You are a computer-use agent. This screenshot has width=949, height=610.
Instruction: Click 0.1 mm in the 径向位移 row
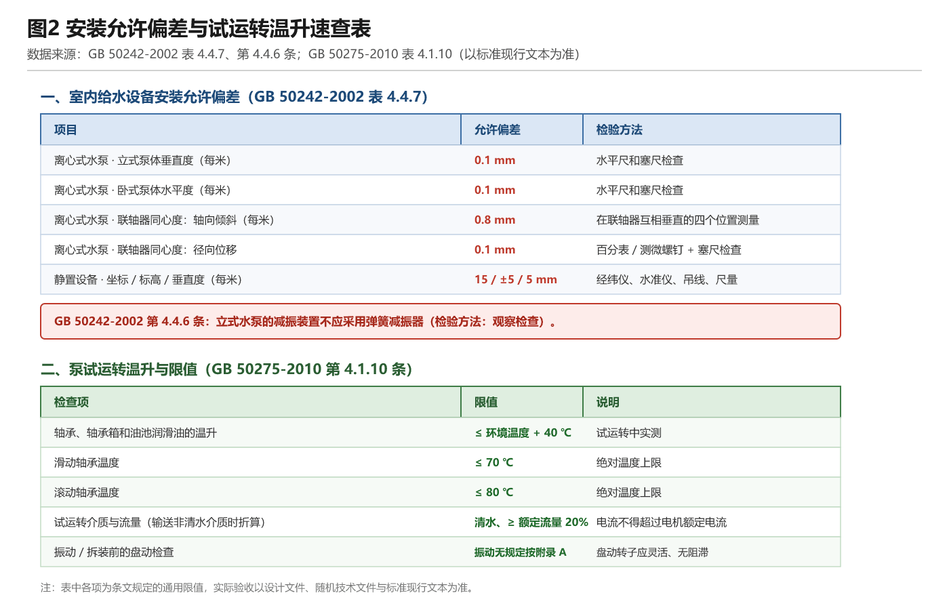click(495, 250)
